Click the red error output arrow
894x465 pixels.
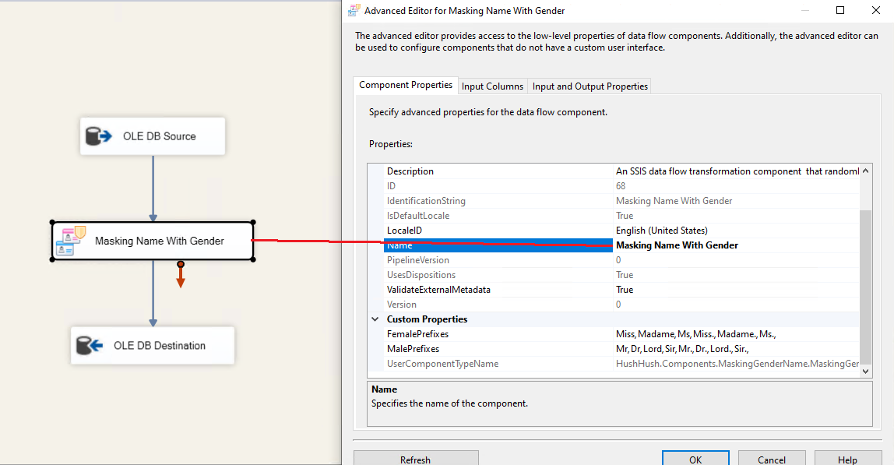click(x=181, y=277)
